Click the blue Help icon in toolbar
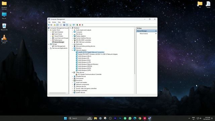The height and width of the screenshot is (121, 215). [64, 25]
